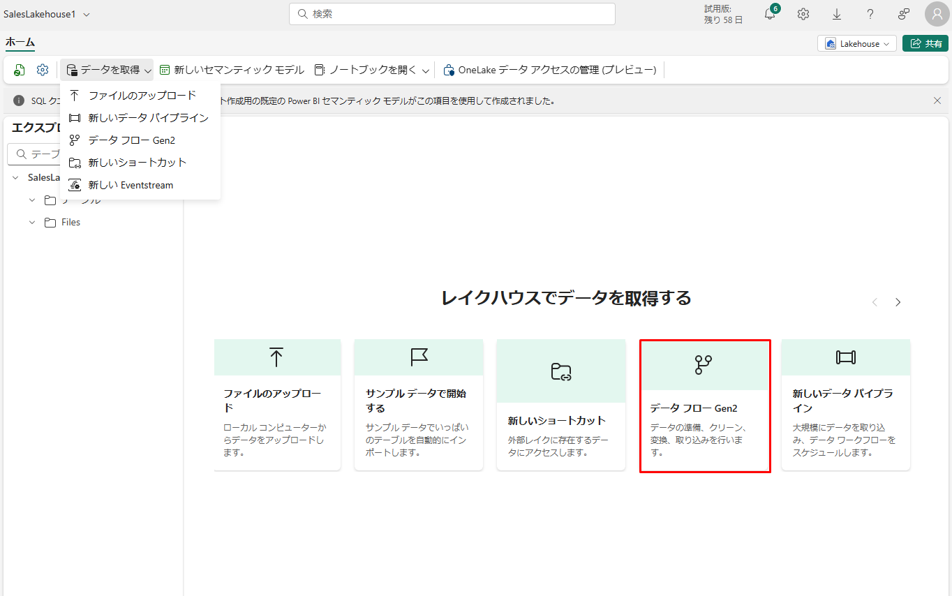Click 新しいセマンティック モデル toolbar button
Screen dimensions: 952x596
pos(232,70)
